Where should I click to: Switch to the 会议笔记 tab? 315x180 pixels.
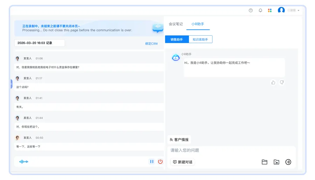(x=176, y=24)
